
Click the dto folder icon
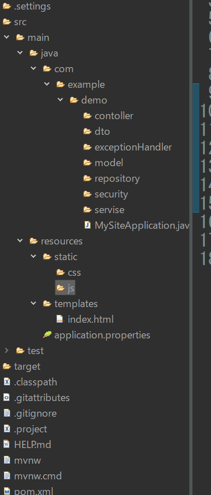coord(87,131)
